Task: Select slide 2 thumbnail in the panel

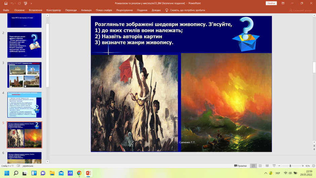Action: point(25,45)
